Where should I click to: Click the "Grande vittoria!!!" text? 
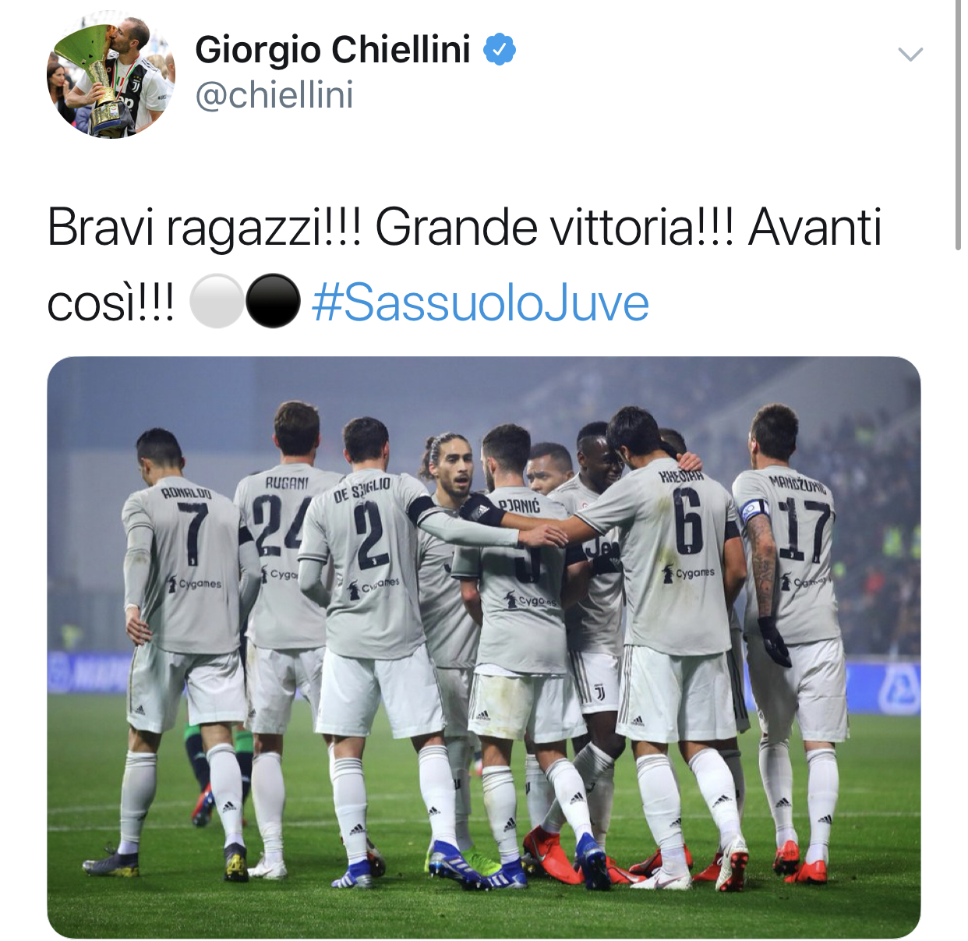click(555, 228)
